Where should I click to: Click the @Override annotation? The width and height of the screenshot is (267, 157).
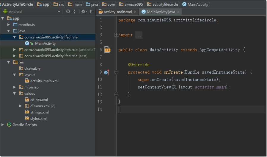(139, 65)
